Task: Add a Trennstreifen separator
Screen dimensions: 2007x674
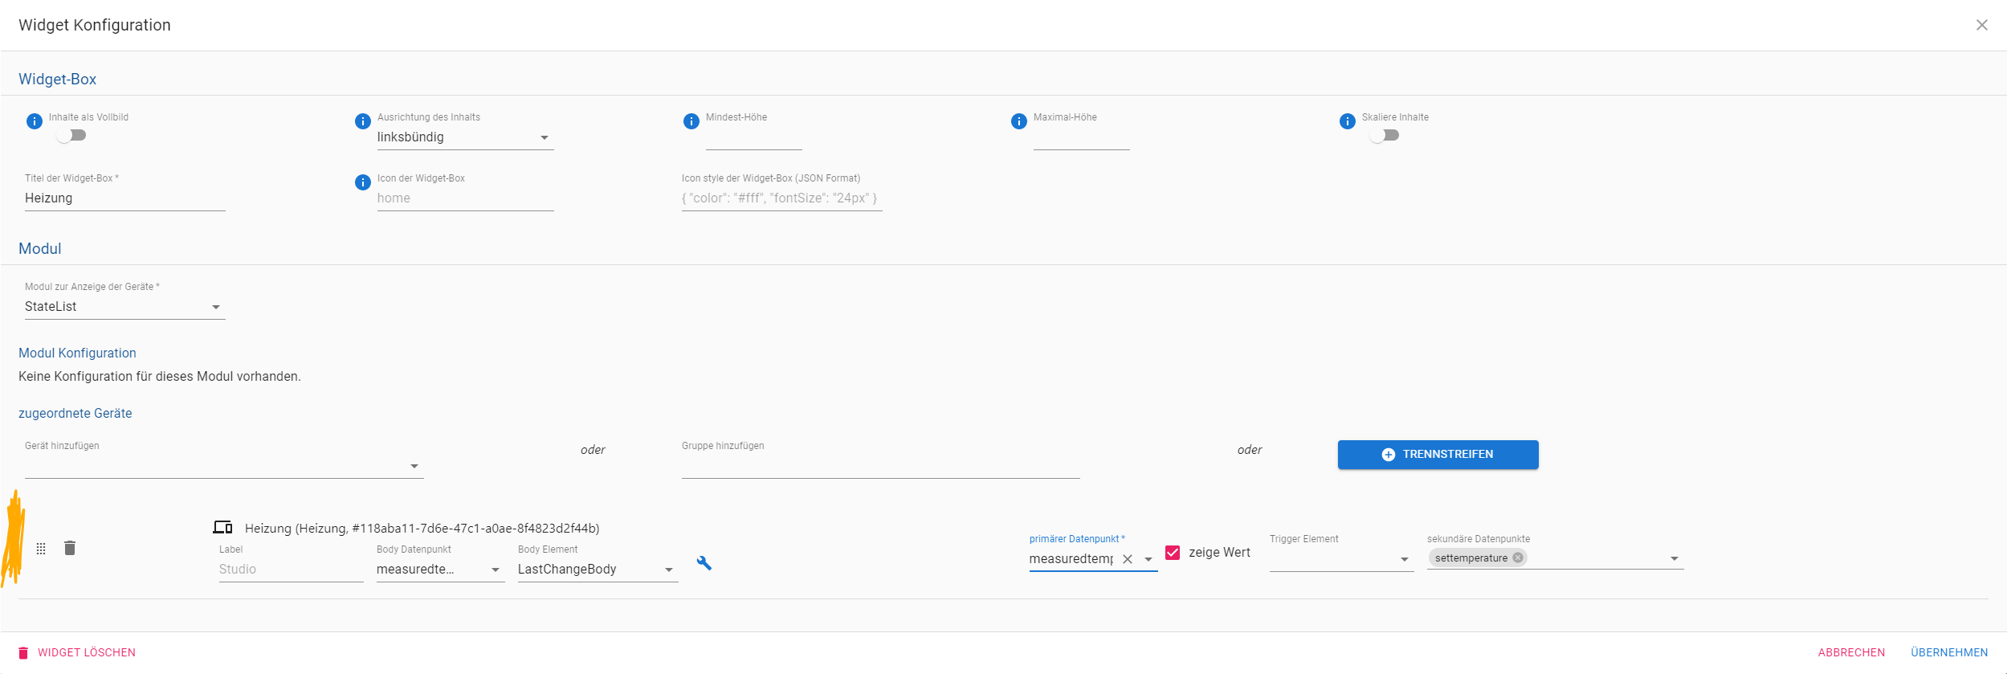Action: [x=1438, y=455]
